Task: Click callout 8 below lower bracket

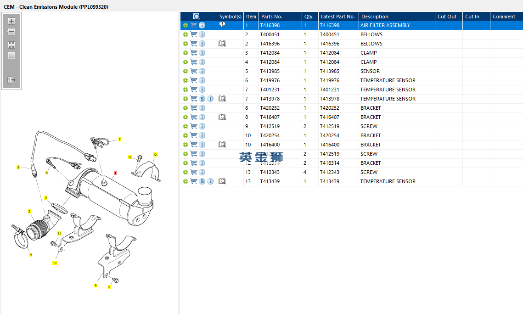Action: [x=96, y=286]
